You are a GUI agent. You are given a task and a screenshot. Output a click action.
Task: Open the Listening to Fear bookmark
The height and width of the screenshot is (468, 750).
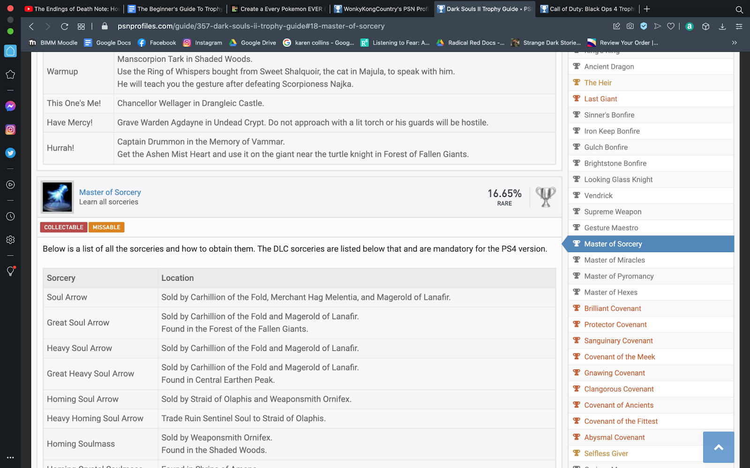(x=395, y=43)
